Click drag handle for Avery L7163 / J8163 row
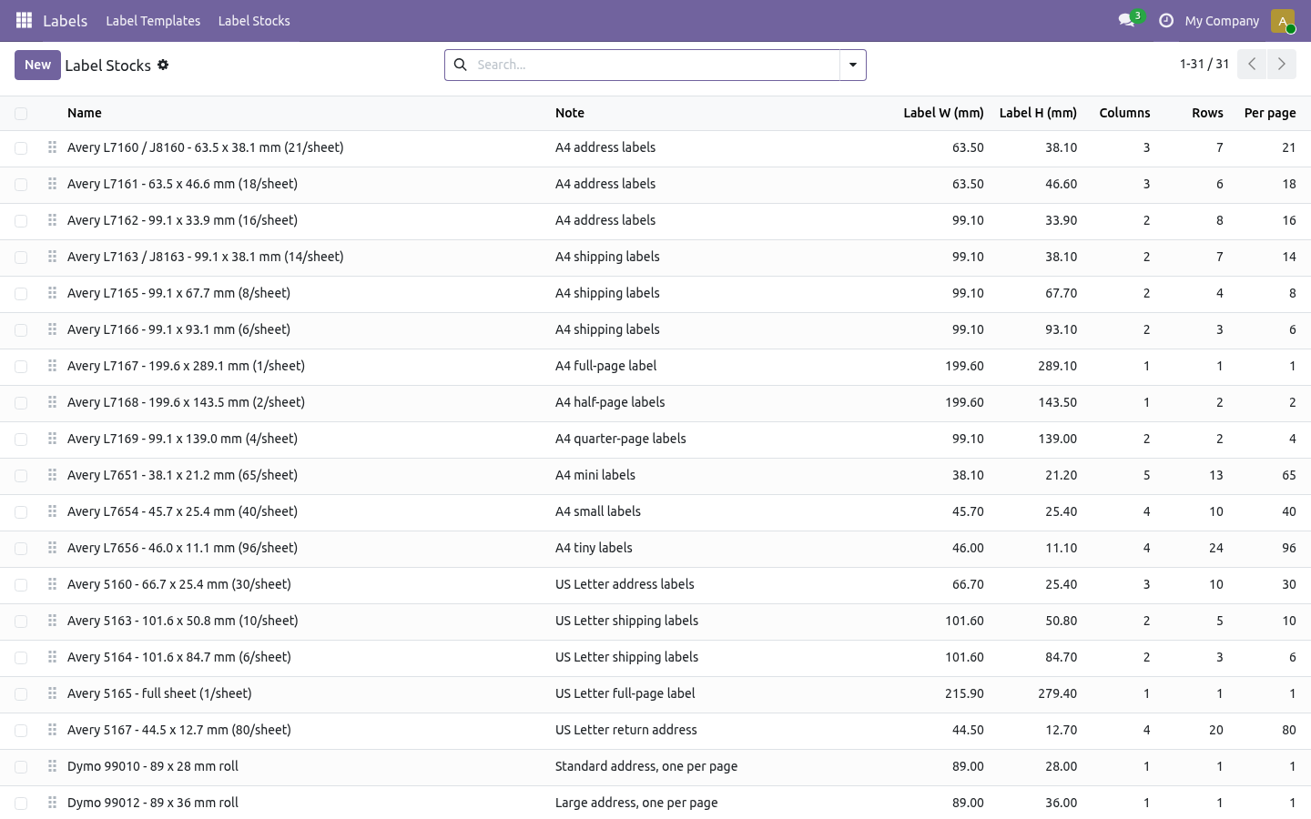The image size is (1311, 819). (x=52, y=257)
